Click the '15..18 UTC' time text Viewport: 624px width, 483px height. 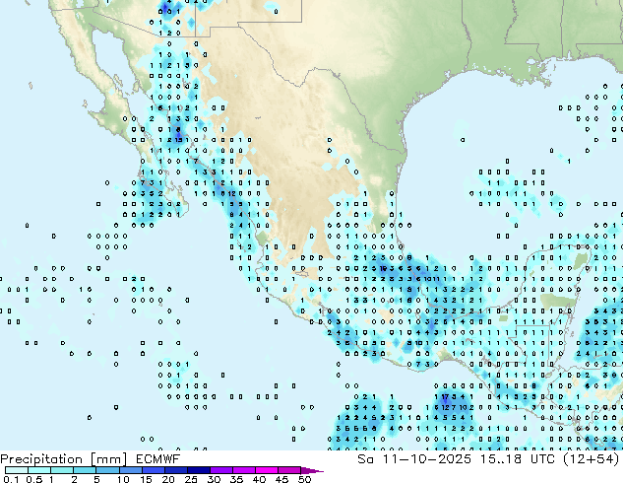coord(517,459)
